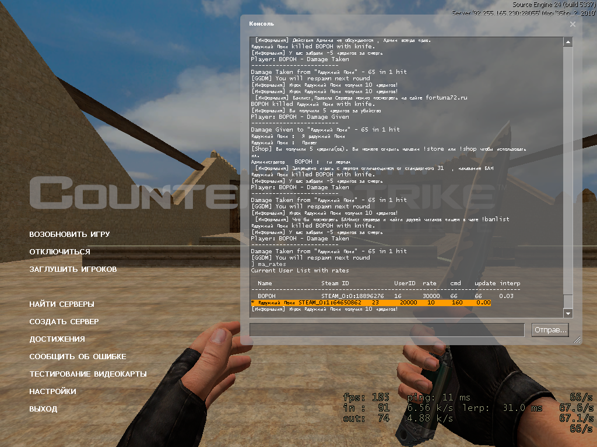The image size is (597, 447).
Task: Click the console resize grip corner
Action: tap(577, 339)
